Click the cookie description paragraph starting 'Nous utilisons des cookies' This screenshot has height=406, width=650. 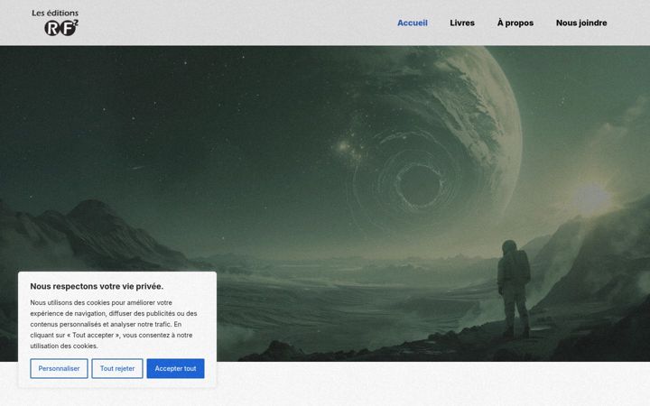tap(114, 325)
